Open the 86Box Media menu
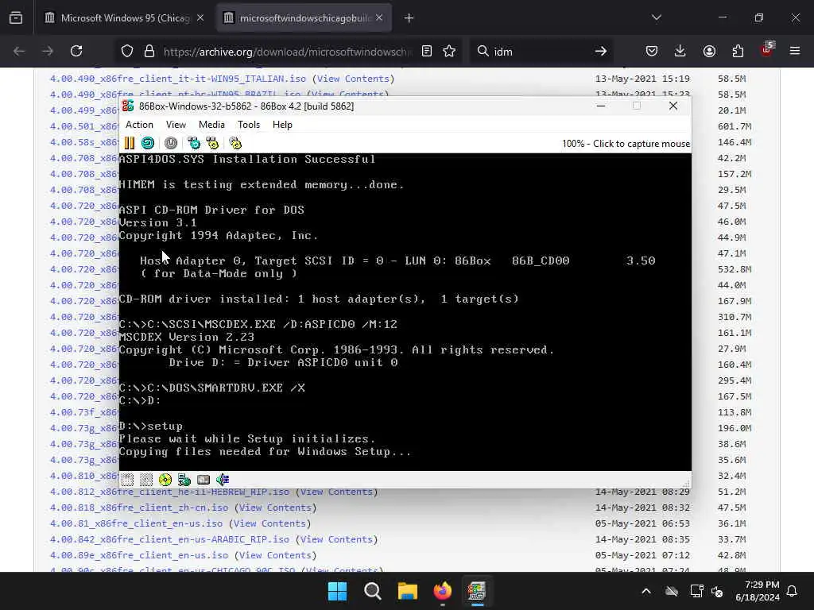 (x=211, y=125)
